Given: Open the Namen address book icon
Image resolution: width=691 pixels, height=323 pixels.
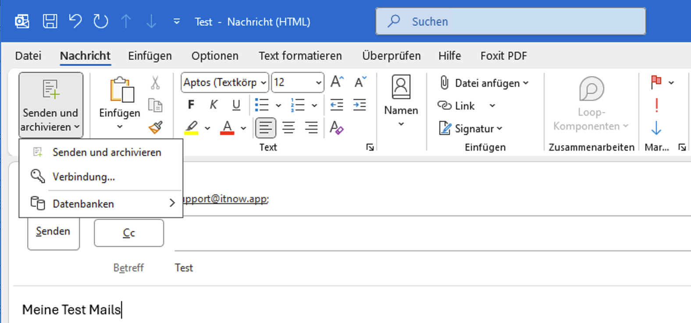Looking at the screenshot, I should [x=401, y=88].
